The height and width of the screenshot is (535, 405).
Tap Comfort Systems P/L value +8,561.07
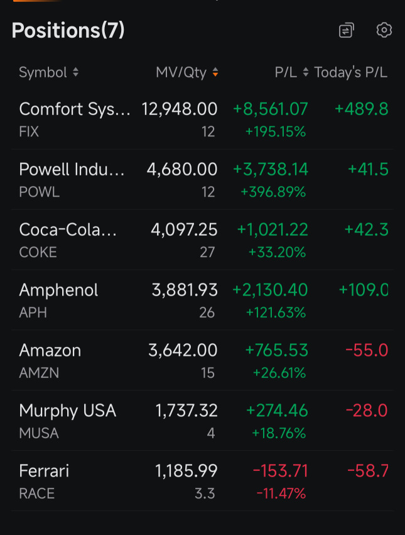[271, 109]
